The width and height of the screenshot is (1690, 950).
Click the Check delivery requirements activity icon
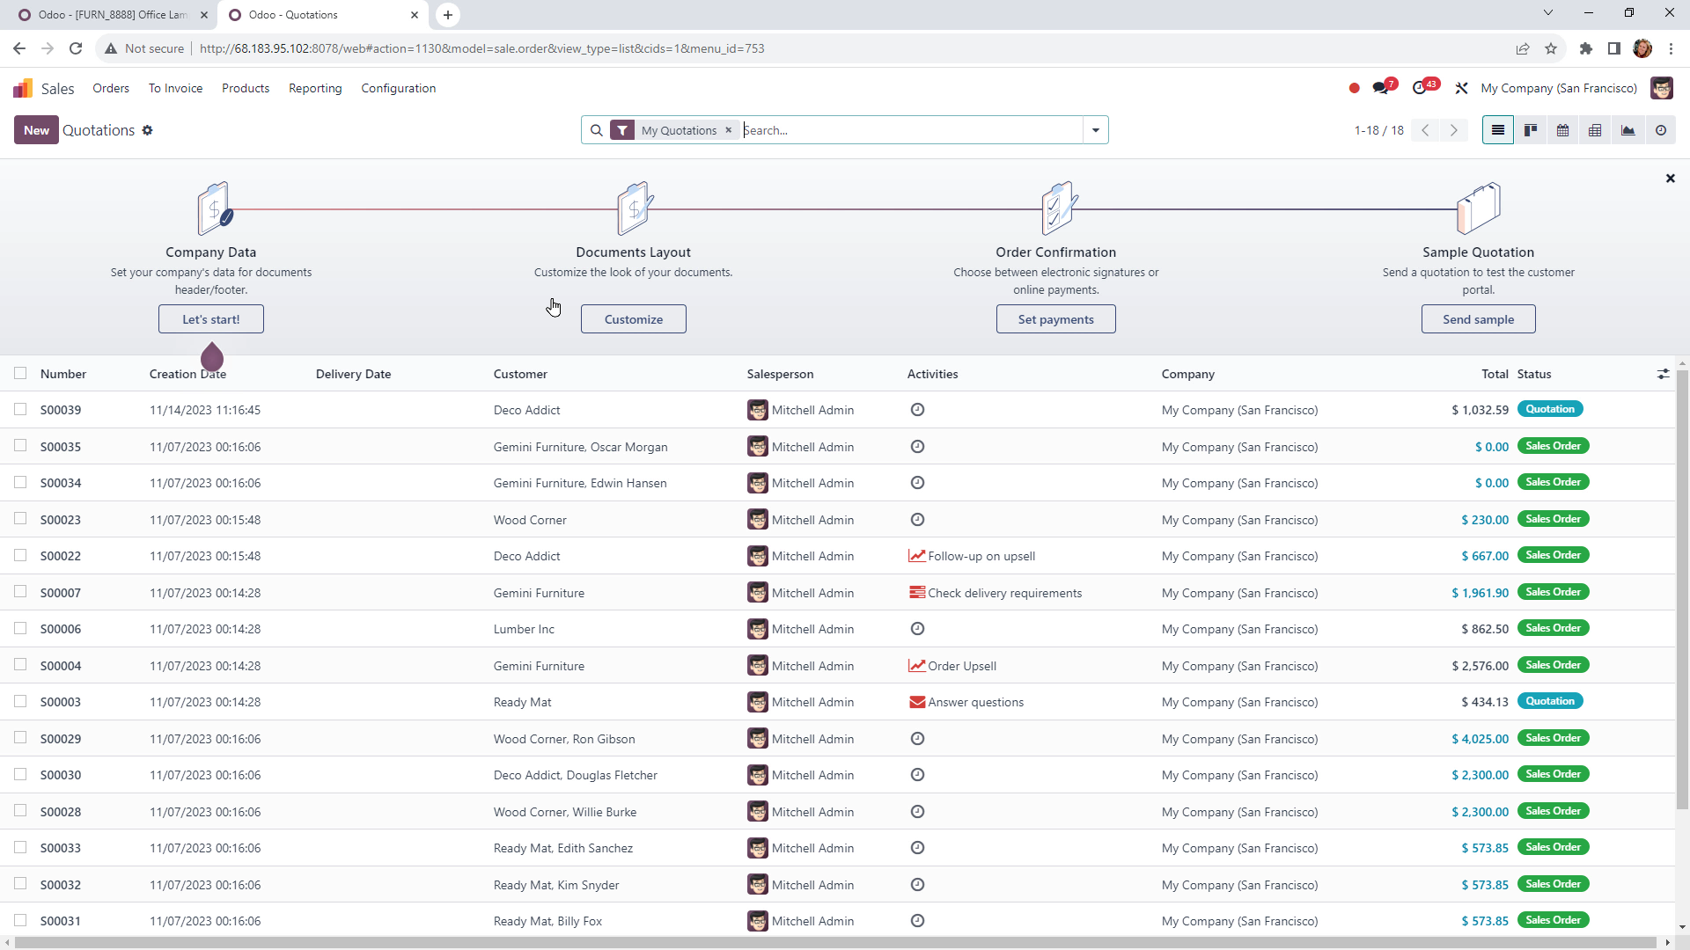pyautogui.click(x=916, y=593)
